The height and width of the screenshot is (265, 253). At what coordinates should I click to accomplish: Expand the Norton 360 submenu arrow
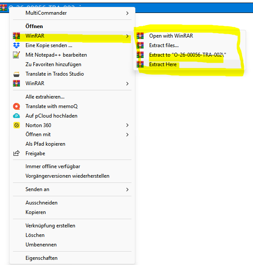[x=127, y=125]
